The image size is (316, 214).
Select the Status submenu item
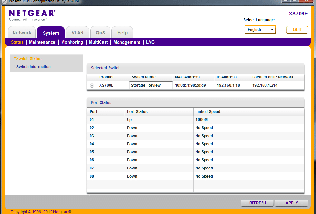17,42
